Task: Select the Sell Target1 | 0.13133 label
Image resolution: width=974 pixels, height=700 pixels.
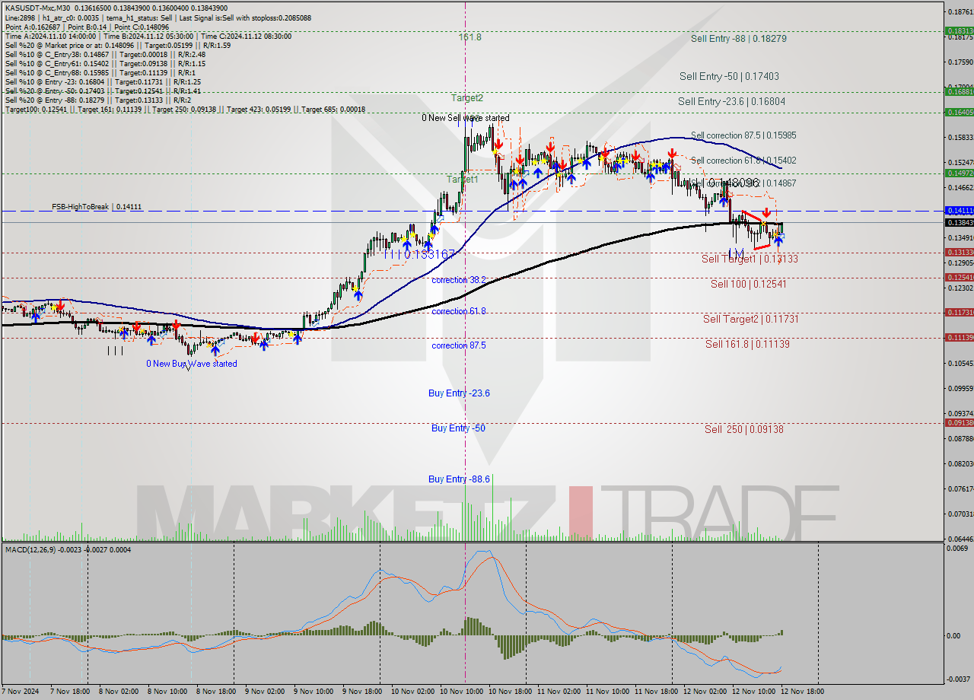Action: tap(749, 259)
